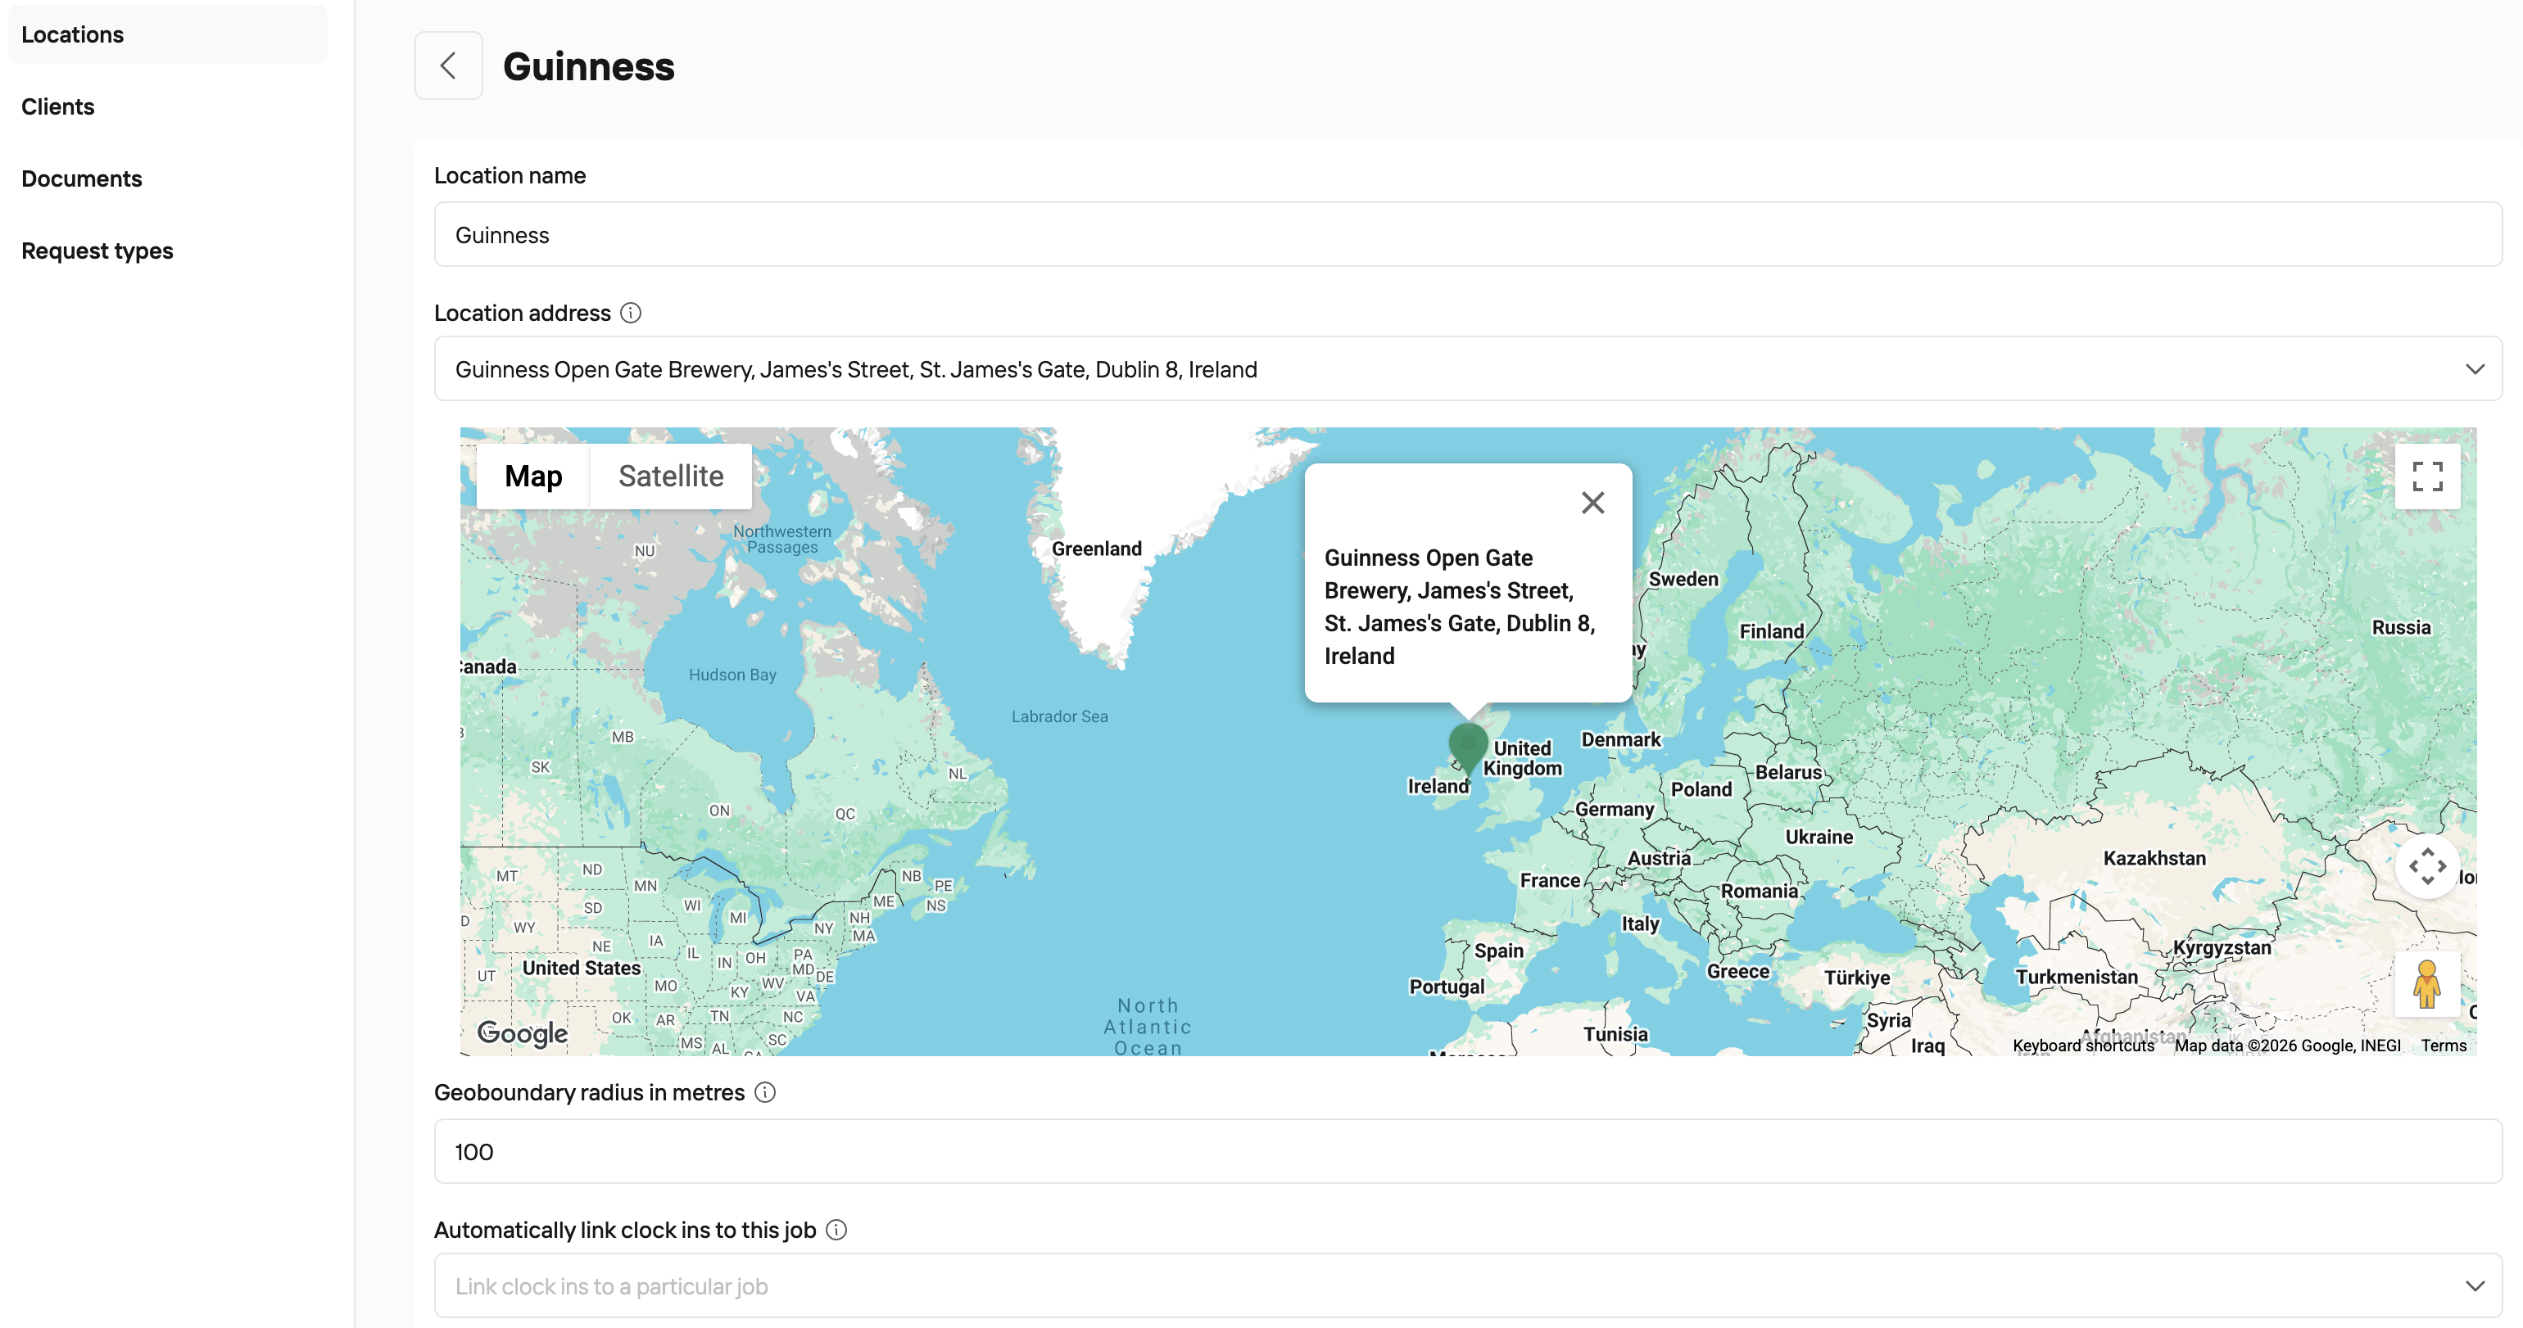
Task: Click the Poland label on the map
Action: coord(1701,790)
